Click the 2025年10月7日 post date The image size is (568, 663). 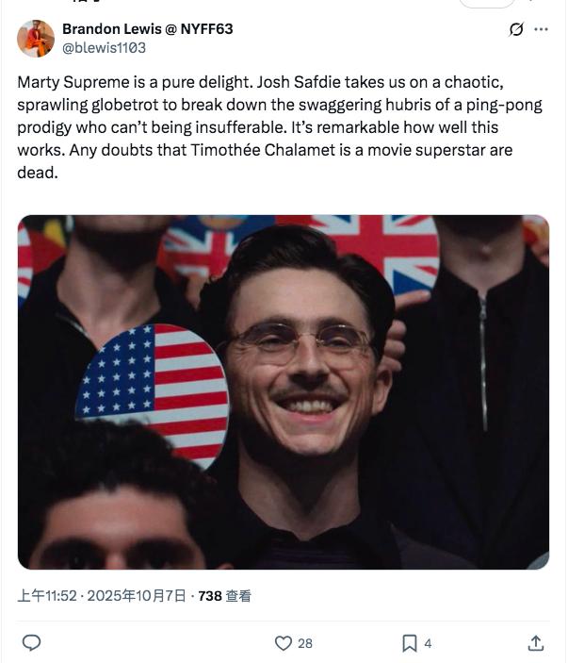138,596
